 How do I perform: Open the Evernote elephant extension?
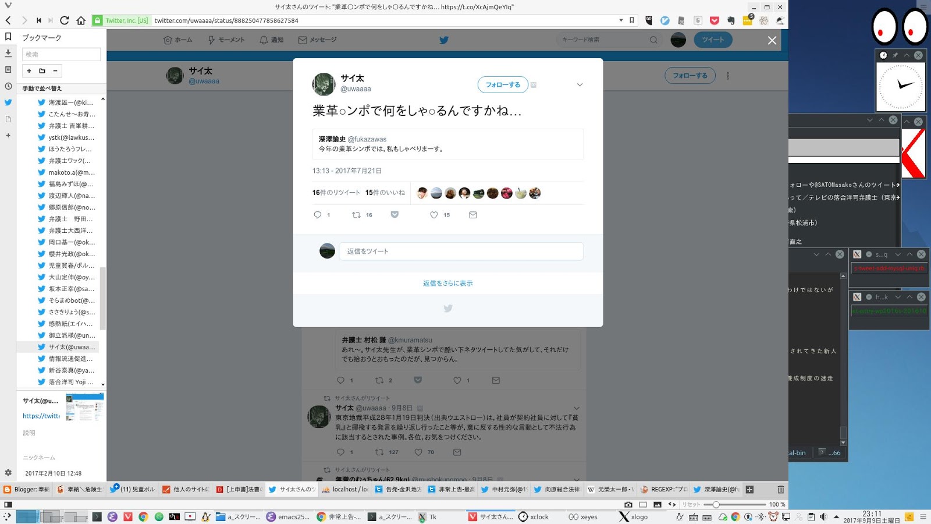[731, 20]
